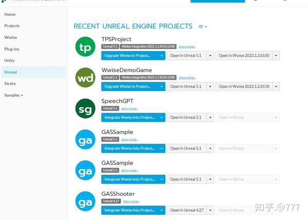Screen dimensions: 308x220
Task: Go to Home in the sidebar
Action: [x=10, y=14]
